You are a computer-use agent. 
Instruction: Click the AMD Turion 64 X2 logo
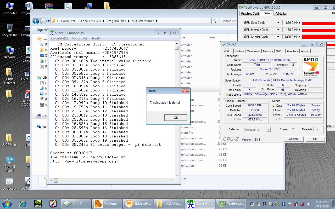pos(311,67)
